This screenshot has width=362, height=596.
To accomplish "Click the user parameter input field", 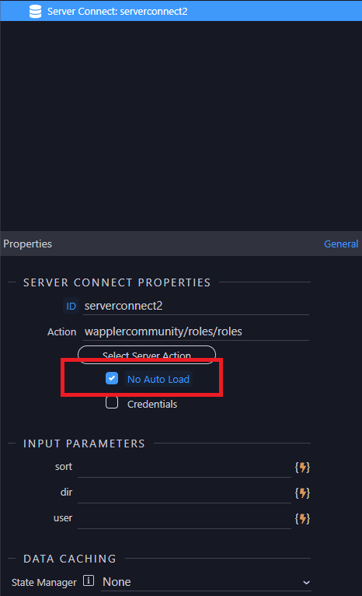I will pyautogui.click(x=184, y=519).
